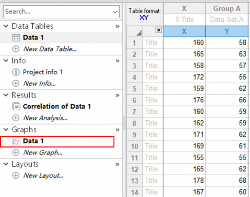Screen dimensions: 250x197
Task: Select row 6 number header
Action: click(x=134, y=100)
